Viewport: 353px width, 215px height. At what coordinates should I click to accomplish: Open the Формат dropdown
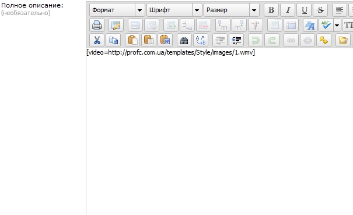click(117, 10)
